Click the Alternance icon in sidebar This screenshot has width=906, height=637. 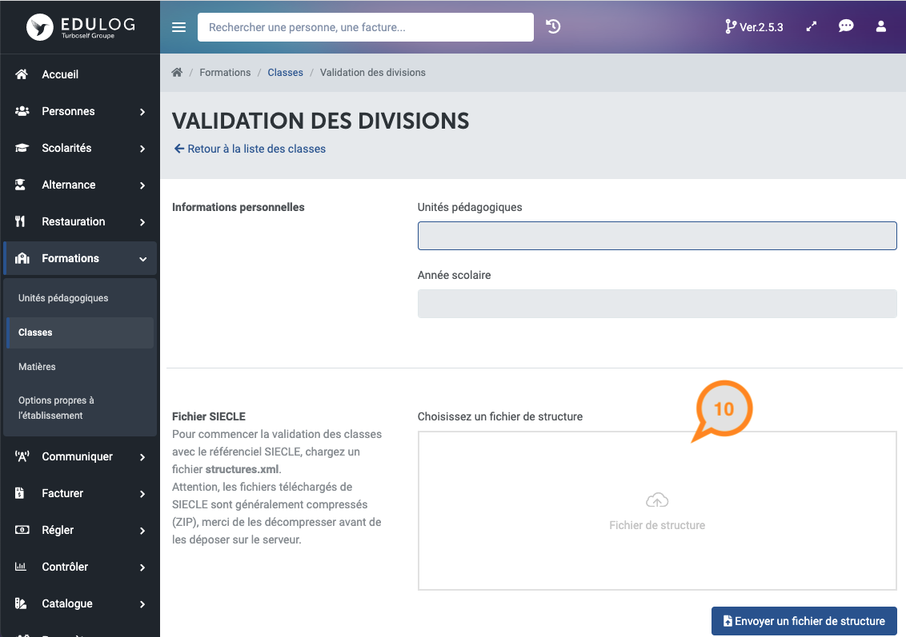click(20, 185)
